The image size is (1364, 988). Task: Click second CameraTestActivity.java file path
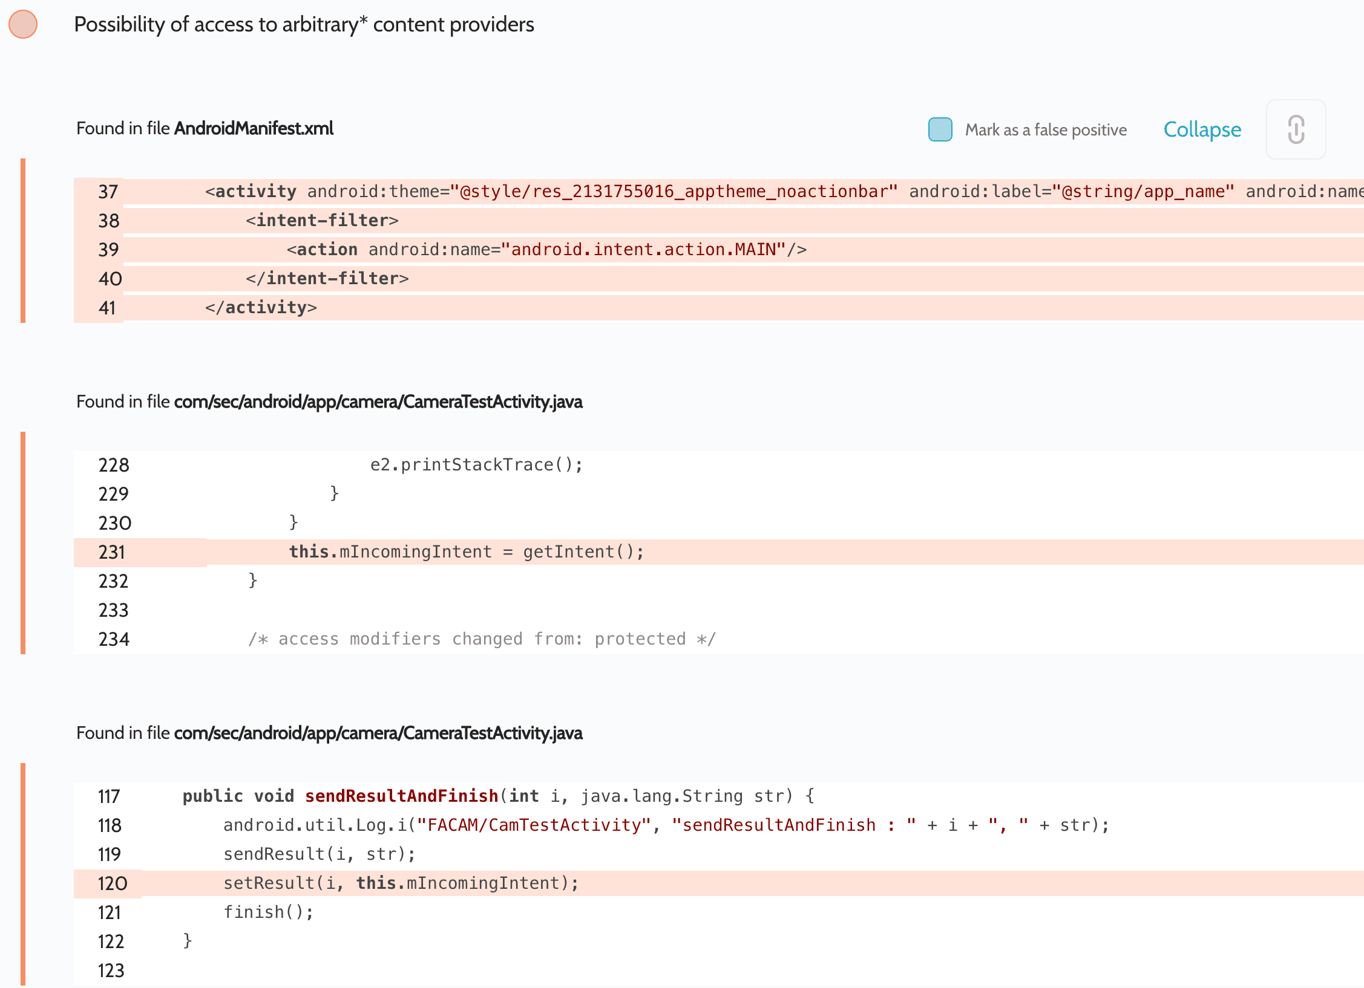378,733
